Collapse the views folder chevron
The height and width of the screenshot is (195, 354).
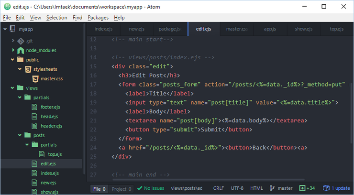tap(12, 88)
